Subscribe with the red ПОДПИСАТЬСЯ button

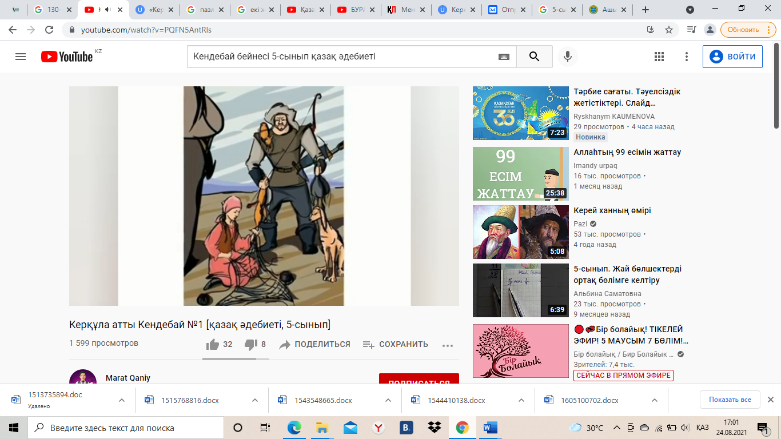click(x=419, y=380)
